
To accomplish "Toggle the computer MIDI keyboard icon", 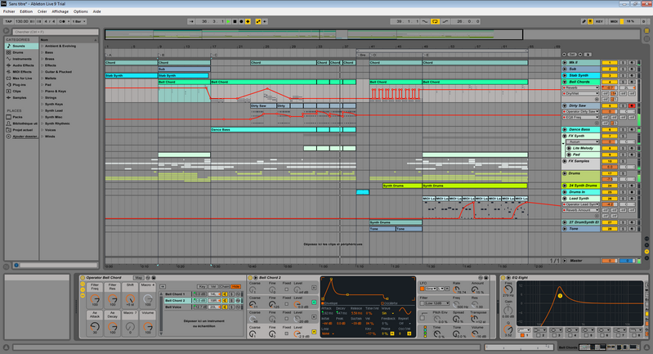I will [x=590, y=21].
